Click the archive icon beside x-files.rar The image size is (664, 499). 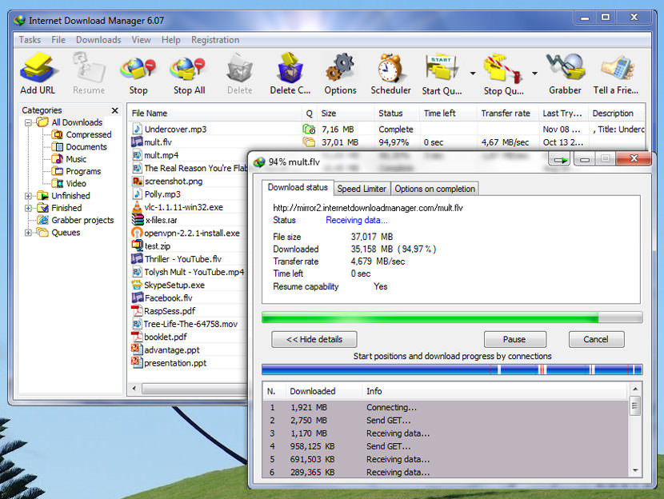pyautogui.click(x=138, y=220)
